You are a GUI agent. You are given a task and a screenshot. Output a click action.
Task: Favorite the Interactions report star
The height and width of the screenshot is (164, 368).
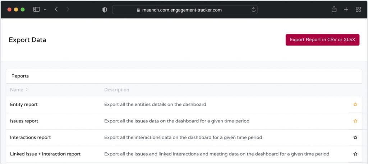(355, 137)
